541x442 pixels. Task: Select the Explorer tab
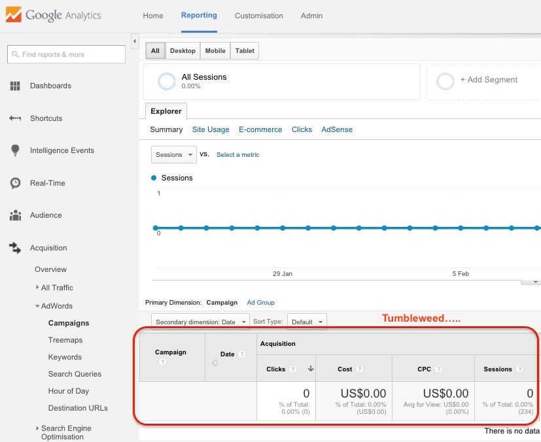[x=166, y=111]
